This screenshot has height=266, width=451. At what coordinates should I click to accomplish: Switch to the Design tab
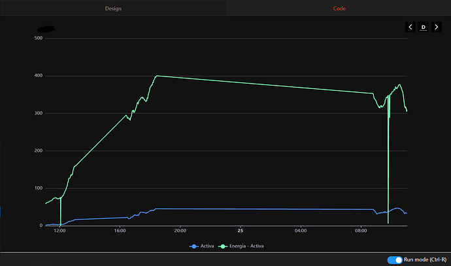pos(112,8)
